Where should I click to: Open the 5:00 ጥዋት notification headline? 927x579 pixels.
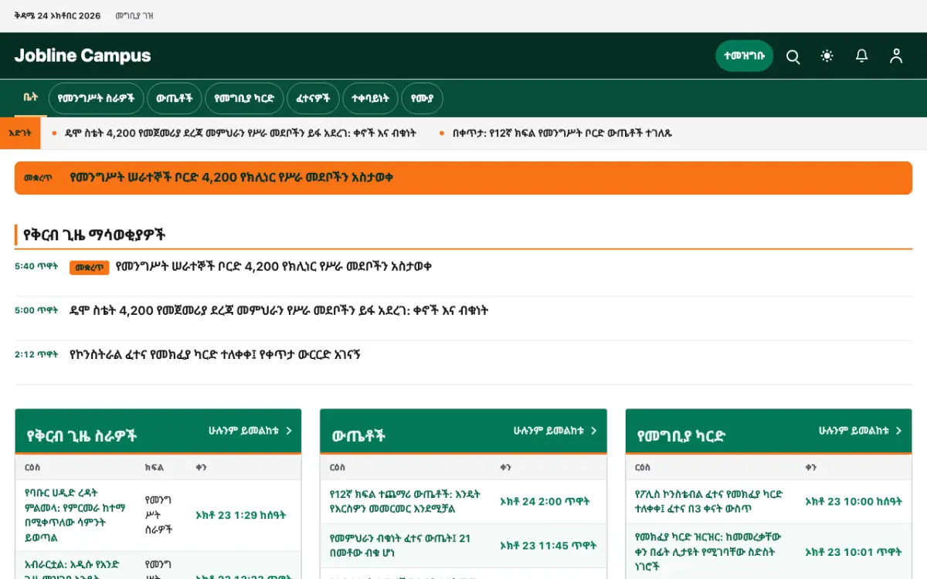coord(279,310)
